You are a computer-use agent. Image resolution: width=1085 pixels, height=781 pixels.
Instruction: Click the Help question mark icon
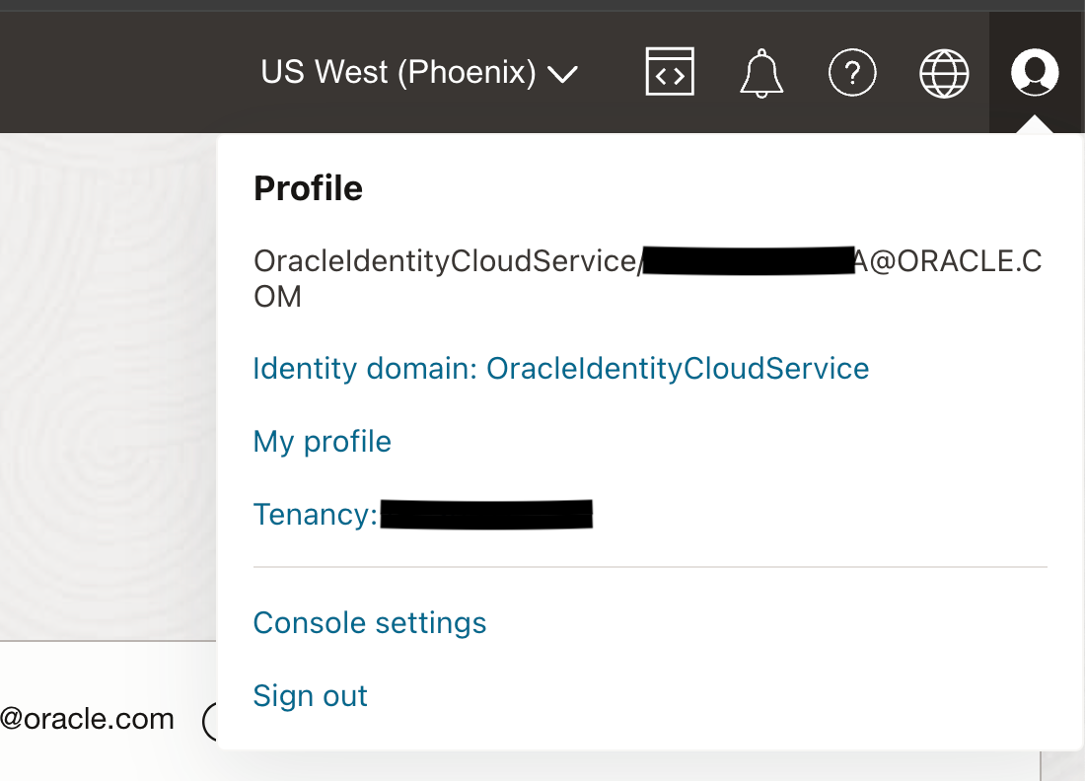pyautogui.click(x=852, y=73)
